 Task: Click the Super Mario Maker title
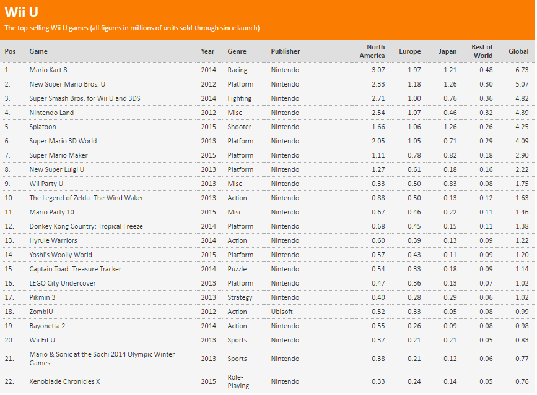[59, 156]
